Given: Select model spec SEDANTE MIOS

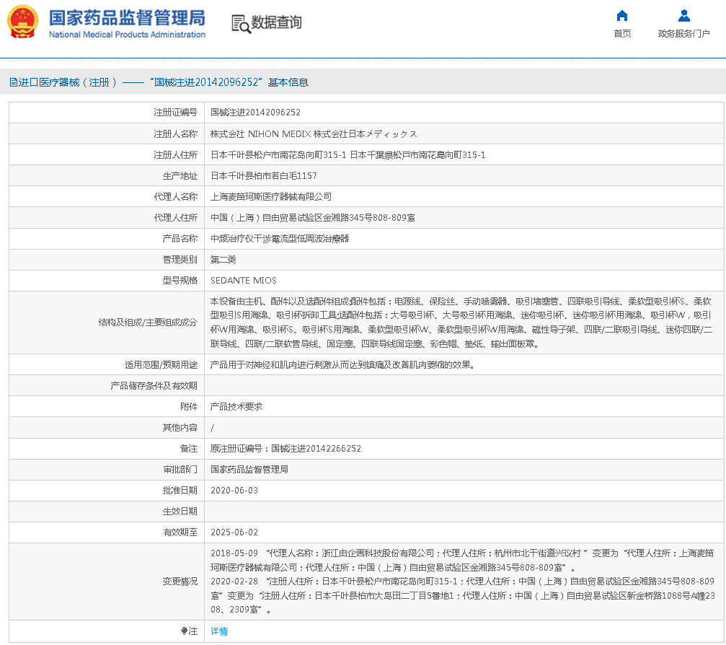Looking at the screenshot, I should pyautogui.click(x=244, y=281).
